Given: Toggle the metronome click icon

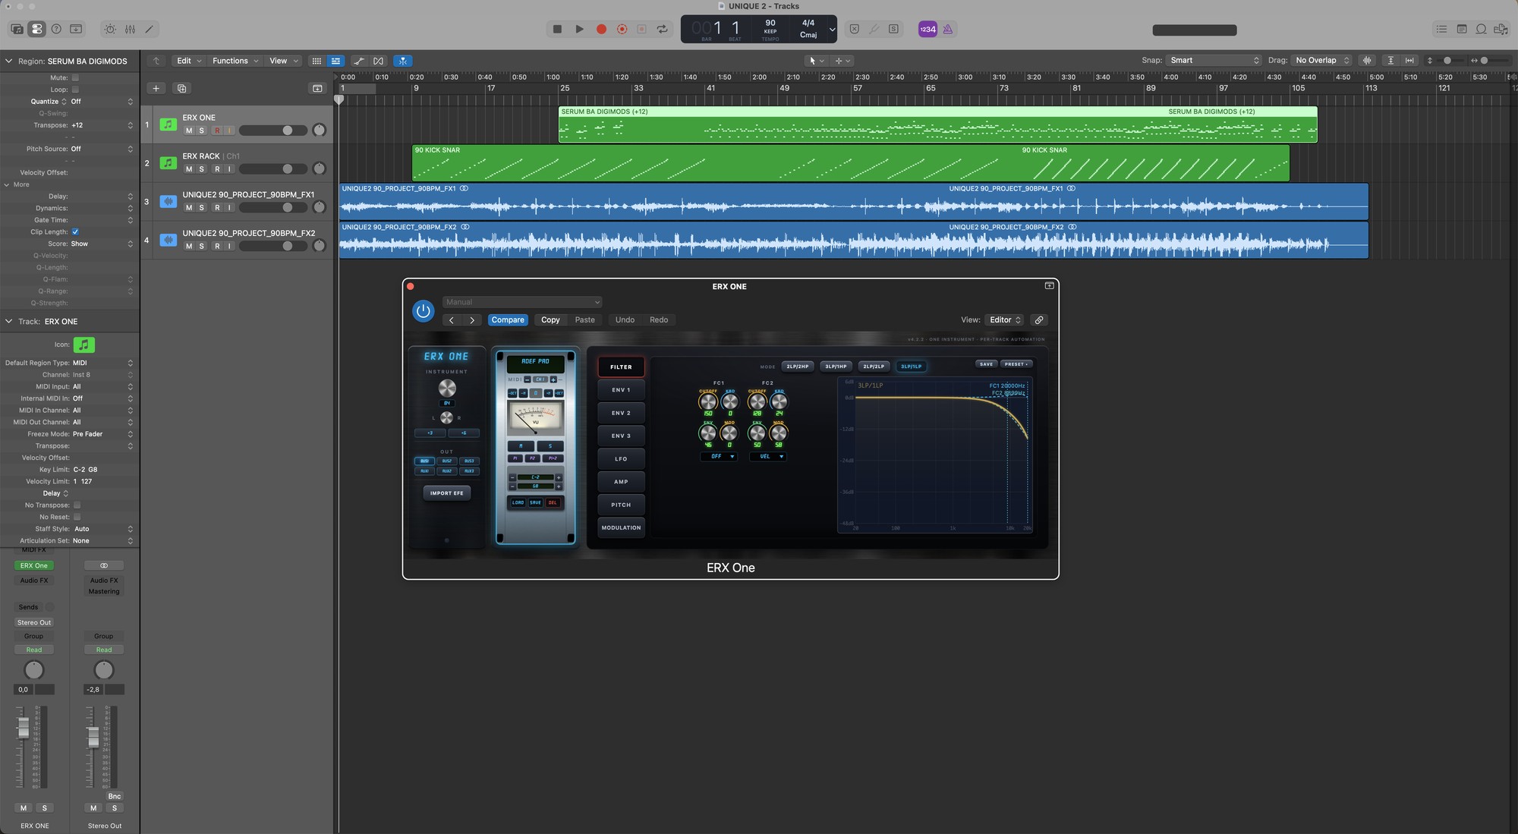Looking at the screenshot, I should (x=948, y=29).
